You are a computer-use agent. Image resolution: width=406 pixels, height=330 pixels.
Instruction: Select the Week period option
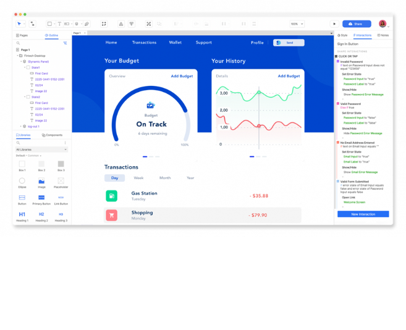(138, 178)
